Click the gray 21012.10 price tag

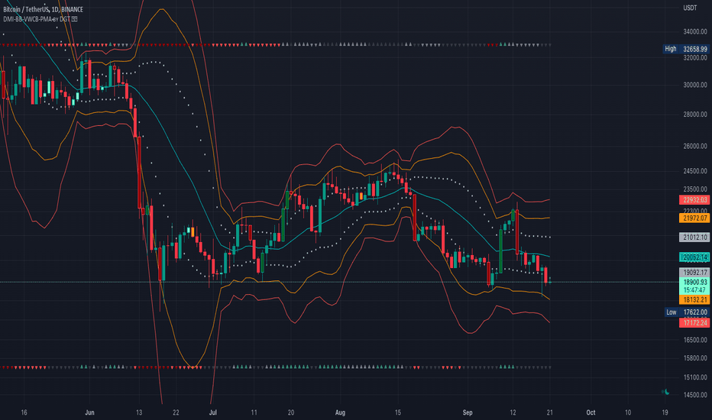click(x=694, y=237)
